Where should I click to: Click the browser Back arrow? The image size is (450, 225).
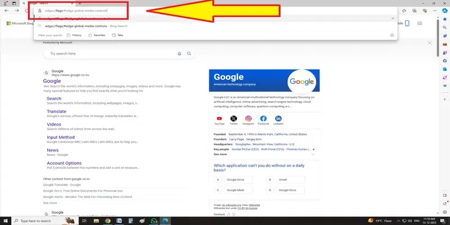tap(6, 11)
